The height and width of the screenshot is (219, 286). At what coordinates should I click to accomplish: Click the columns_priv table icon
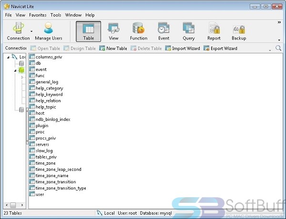click(x=32, y=57)
